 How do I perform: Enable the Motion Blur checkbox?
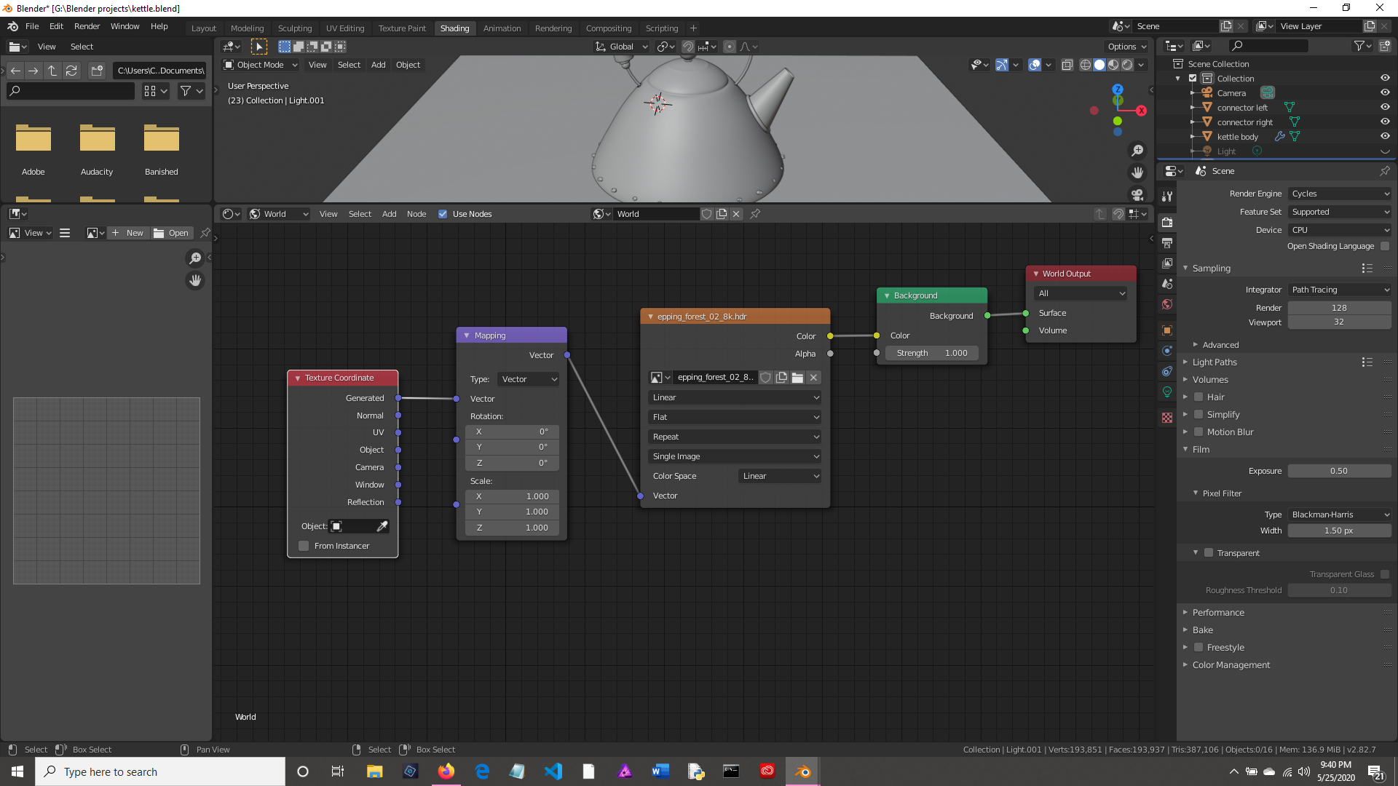(1198, 432)
